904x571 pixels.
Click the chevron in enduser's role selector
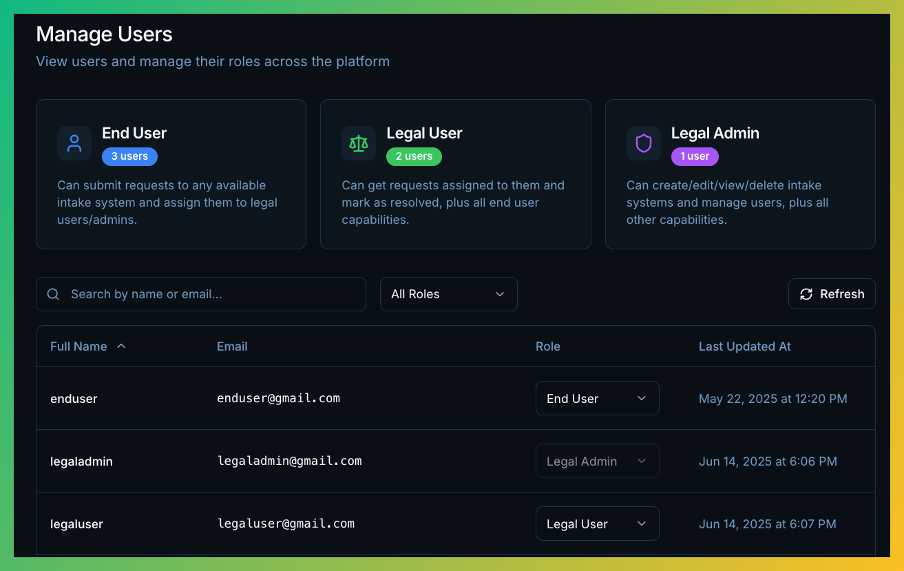(641, 398)
